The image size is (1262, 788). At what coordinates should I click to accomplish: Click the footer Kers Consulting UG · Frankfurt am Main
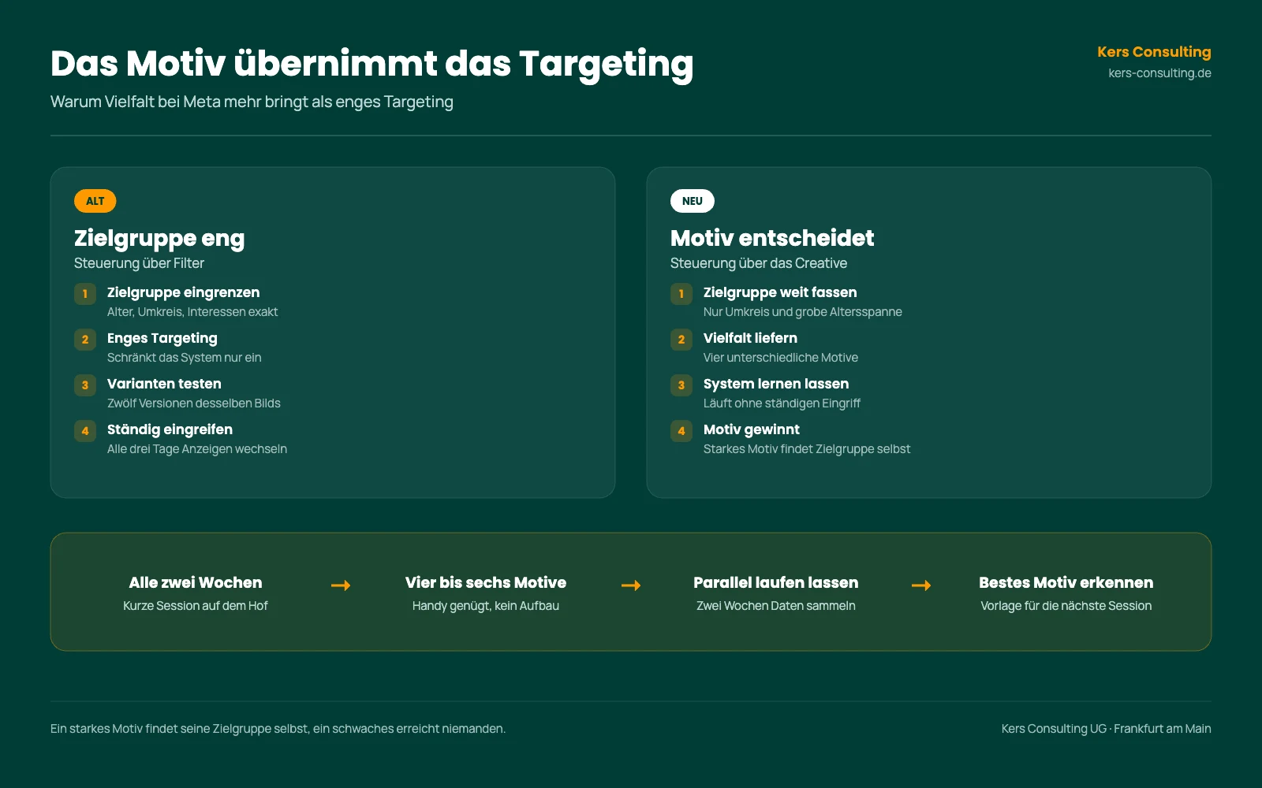click(x=1107, y=729)
